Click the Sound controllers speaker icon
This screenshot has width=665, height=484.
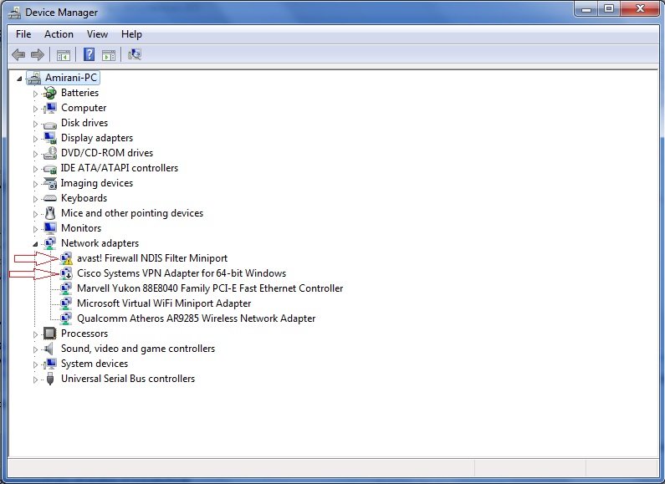click(49, 349)
